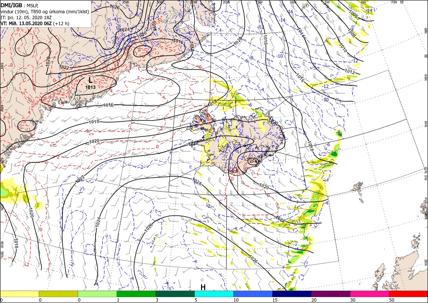Pick the cyan 5 mm legend swatch
This screenshot has height=303, width=428.
(214, 294)
